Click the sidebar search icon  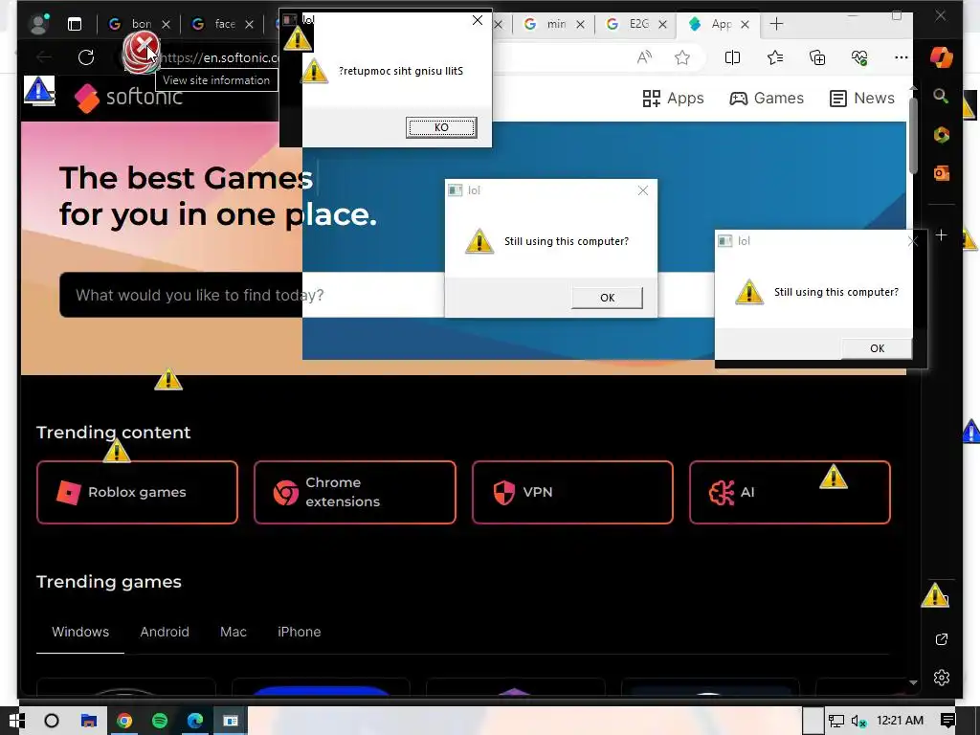click(x=941, y=96)
